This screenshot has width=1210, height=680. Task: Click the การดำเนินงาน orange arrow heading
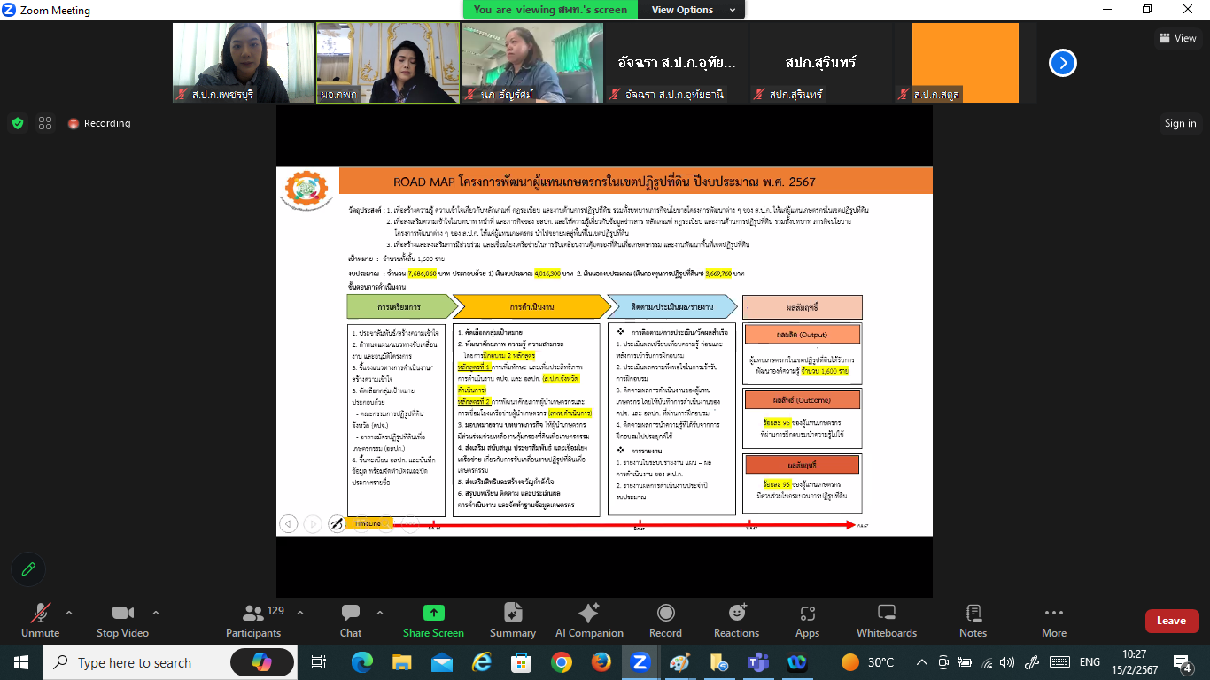point(531,306)
